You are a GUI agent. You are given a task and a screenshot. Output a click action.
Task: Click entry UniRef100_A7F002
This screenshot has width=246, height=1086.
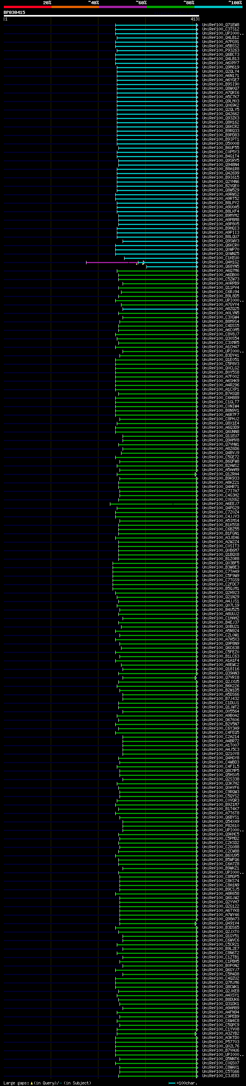point(221,376)
